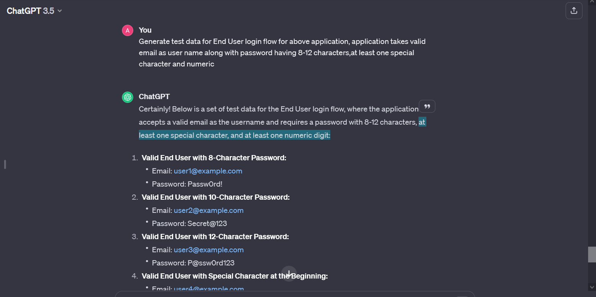Click the quote reply icon
Image resolution: width=596 pixels, height=297 pixels.
427,106
